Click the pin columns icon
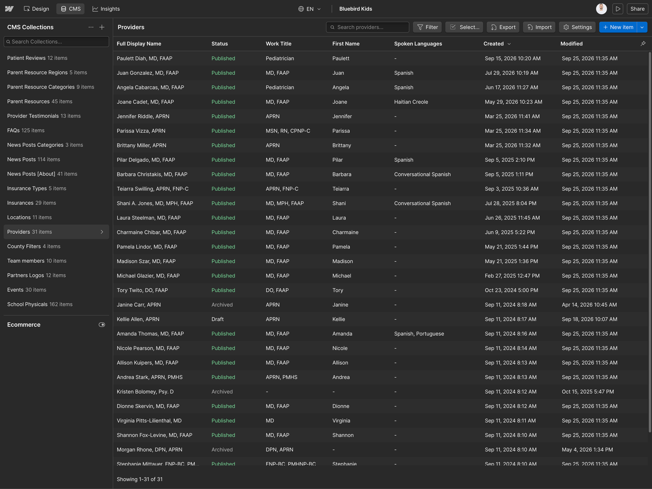Viewport: 652px width, 489px height. 643,44
